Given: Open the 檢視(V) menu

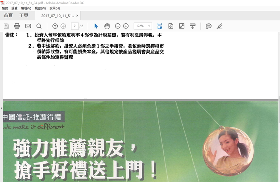Looking at the screenshot, I should 26,8.
